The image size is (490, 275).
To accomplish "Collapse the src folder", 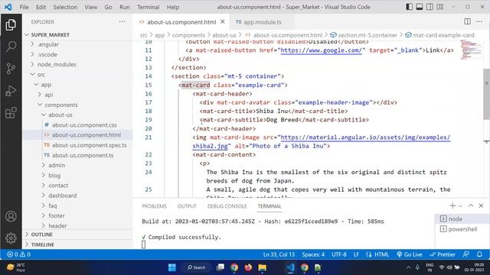I will [x=78, y=75].
